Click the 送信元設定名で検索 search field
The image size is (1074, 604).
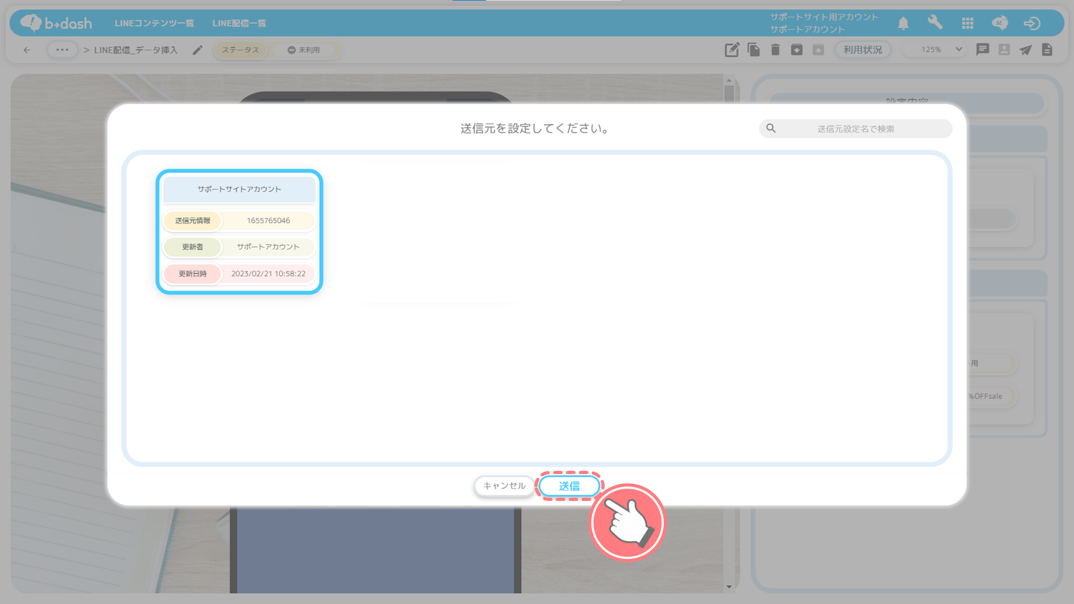pyautogui.click(x=855, y=129)
